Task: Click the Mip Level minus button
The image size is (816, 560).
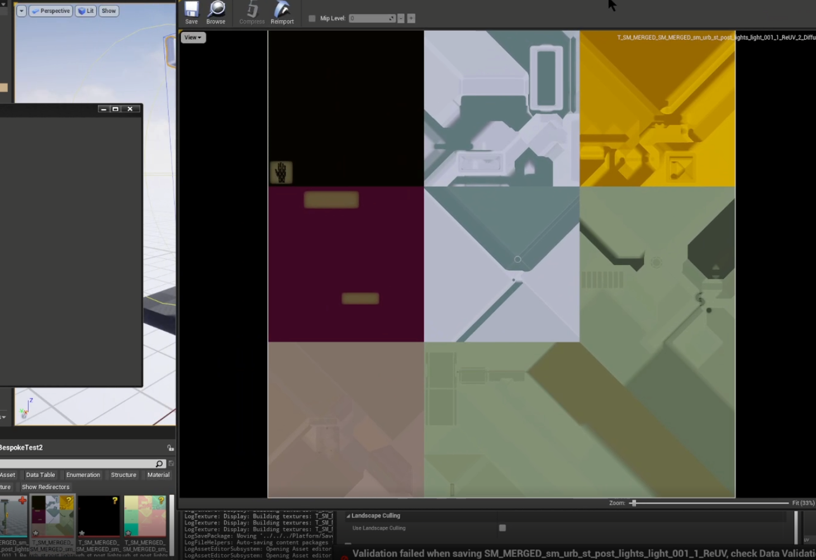Action: [x=401, y=18]
